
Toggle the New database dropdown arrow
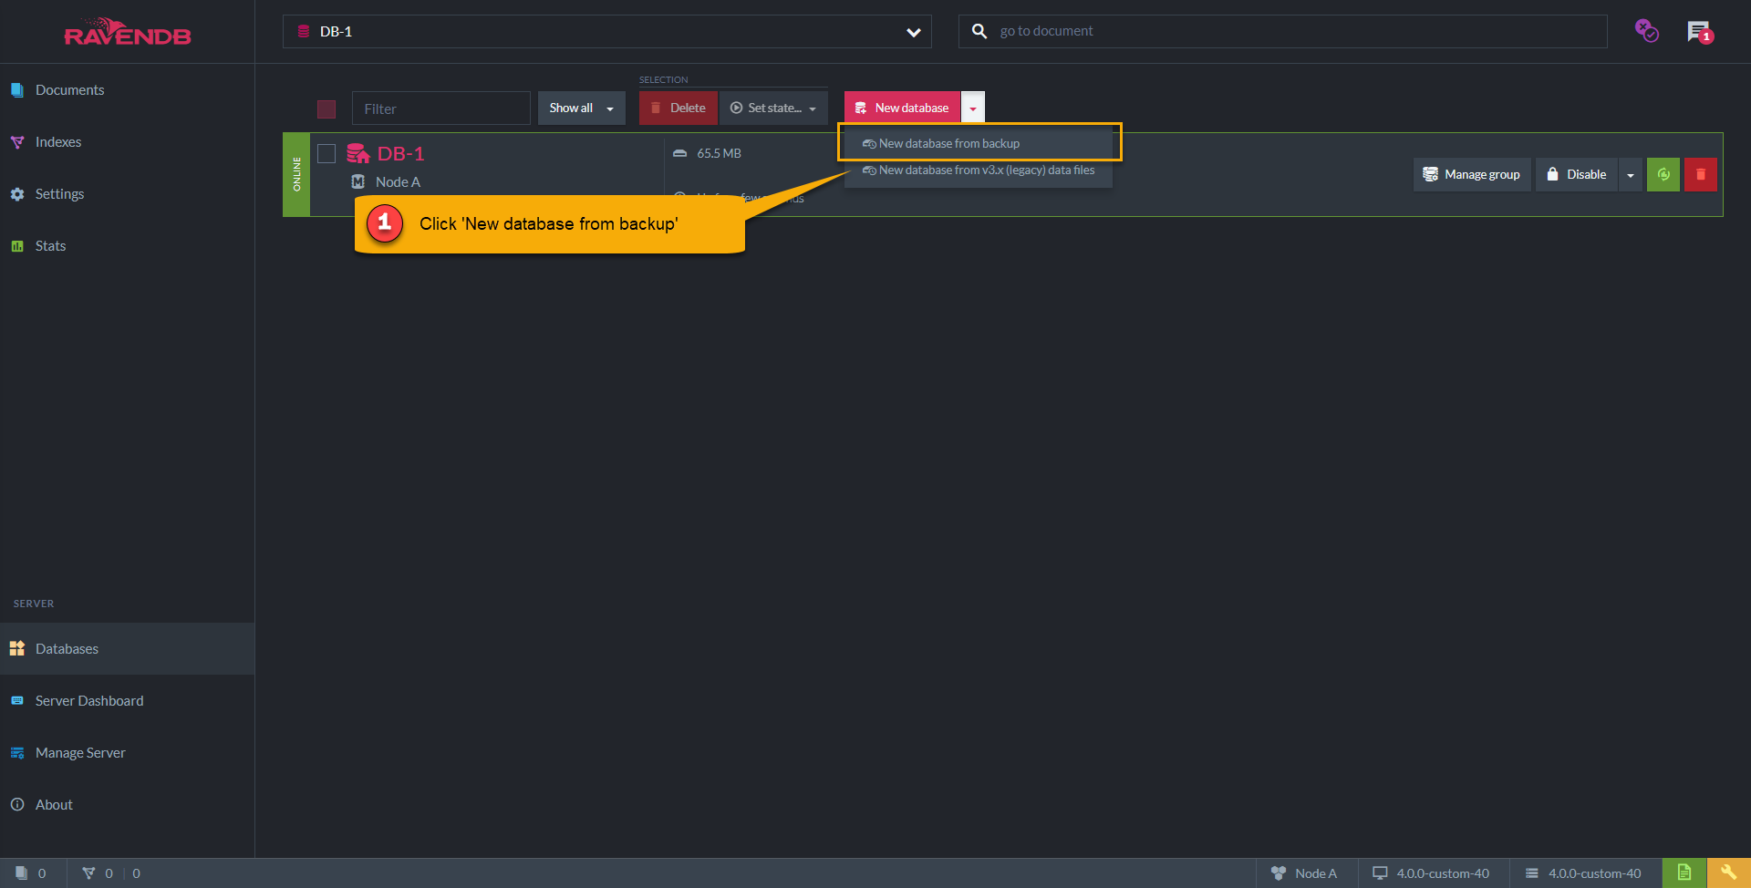click(973, 108)
